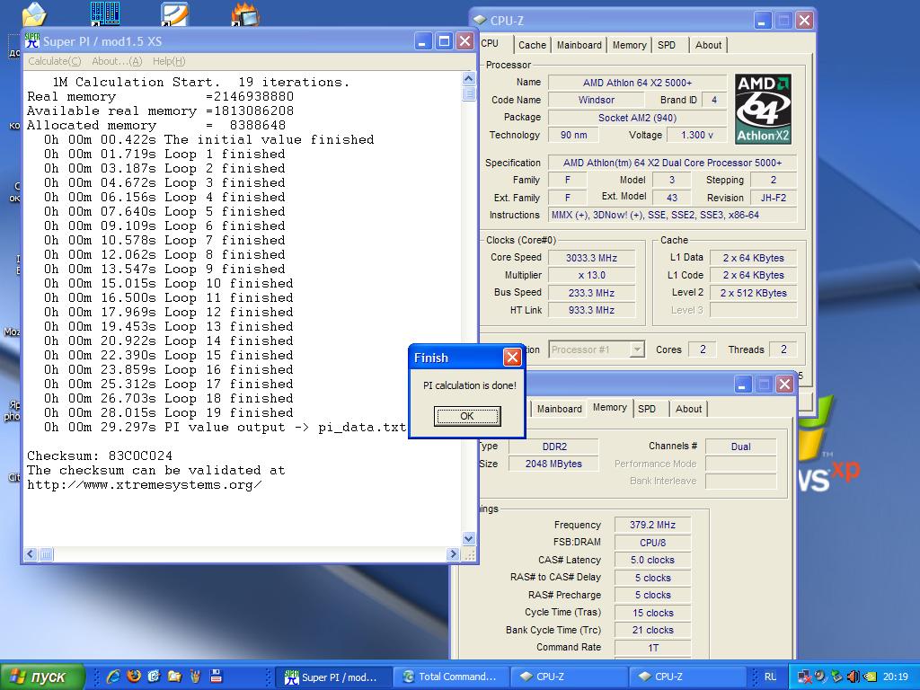This screenshot has width=920, height=690.
Task: Open the About...(A) menu
Action: click(x=117, y=61)
